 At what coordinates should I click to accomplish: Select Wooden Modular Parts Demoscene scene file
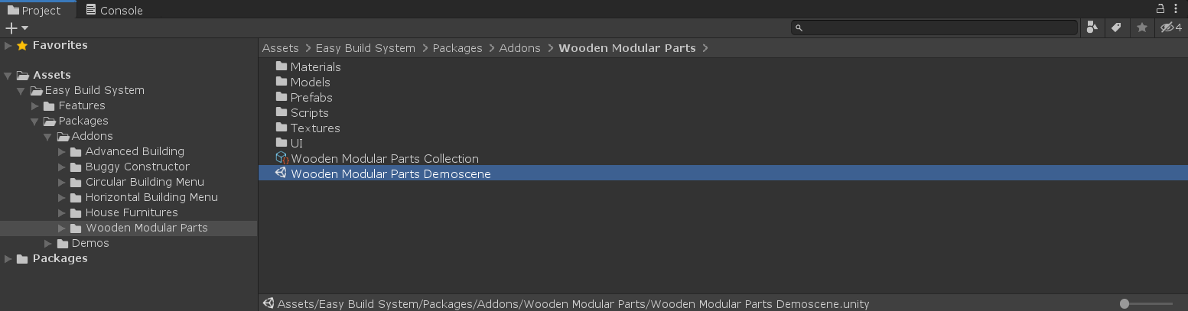click(390, 174)
